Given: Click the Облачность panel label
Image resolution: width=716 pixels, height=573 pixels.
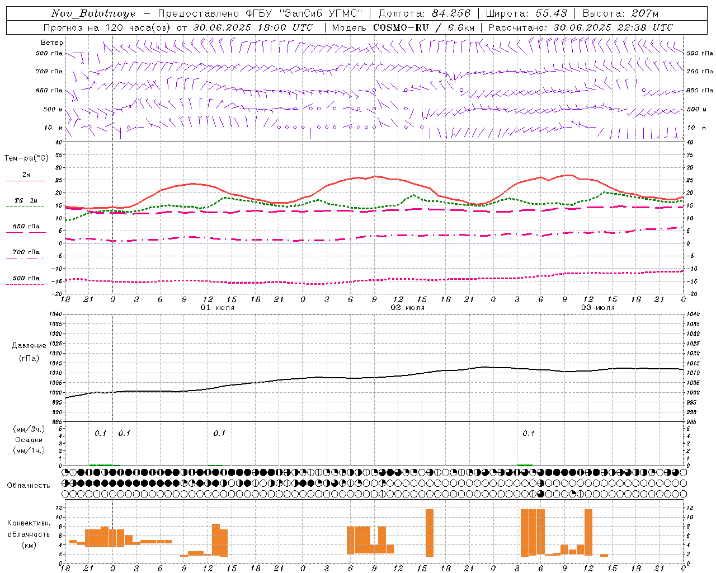Looking at the screenshot, I should 29,486.
